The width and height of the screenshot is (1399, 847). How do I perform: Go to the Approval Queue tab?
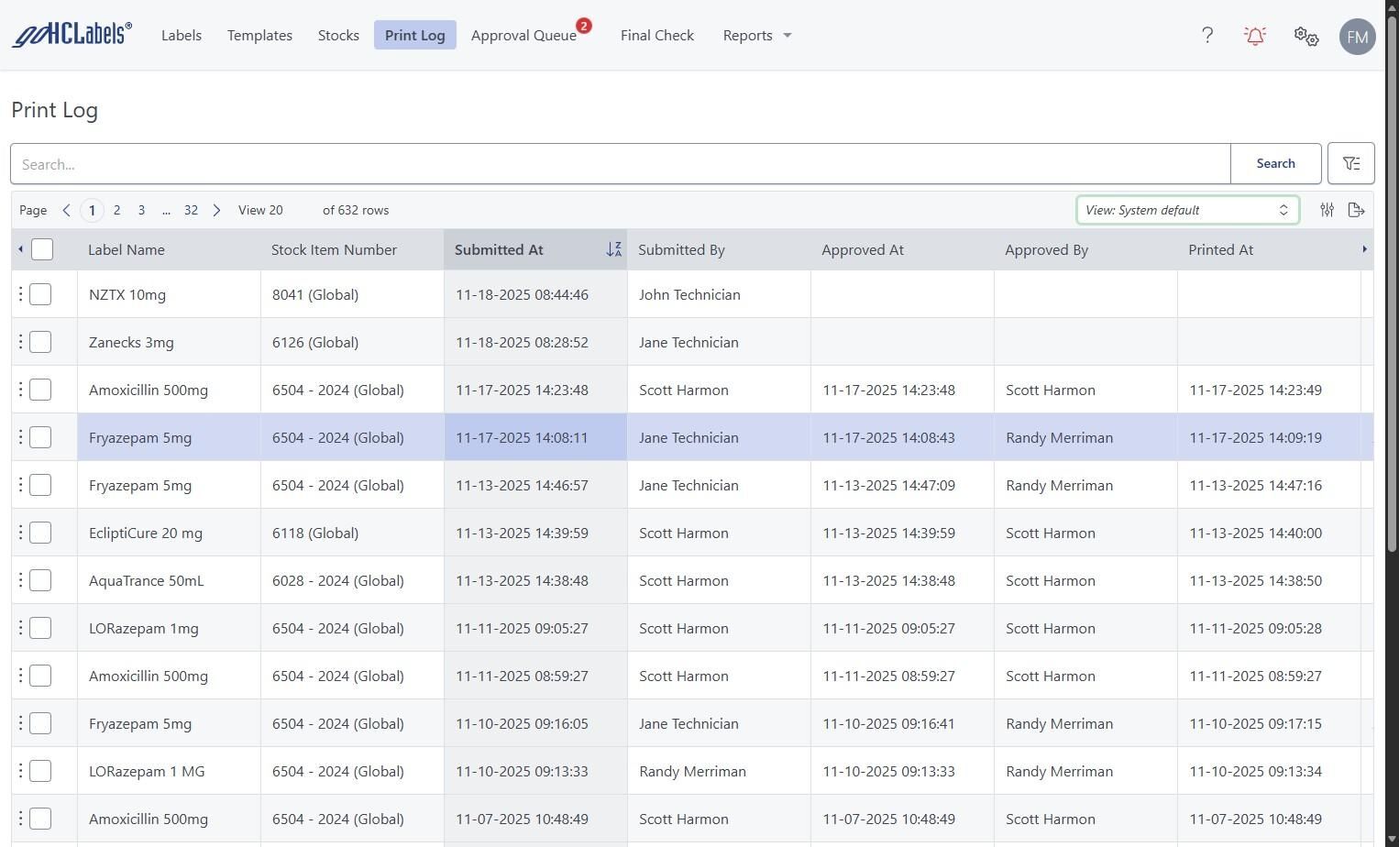tap(523, 36)
